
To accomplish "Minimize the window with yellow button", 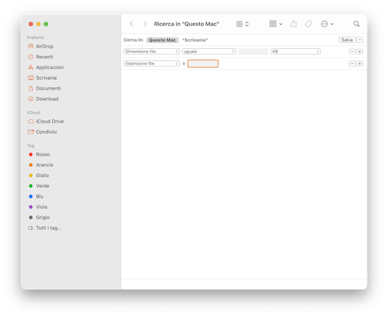I will (x=38, y=24).
